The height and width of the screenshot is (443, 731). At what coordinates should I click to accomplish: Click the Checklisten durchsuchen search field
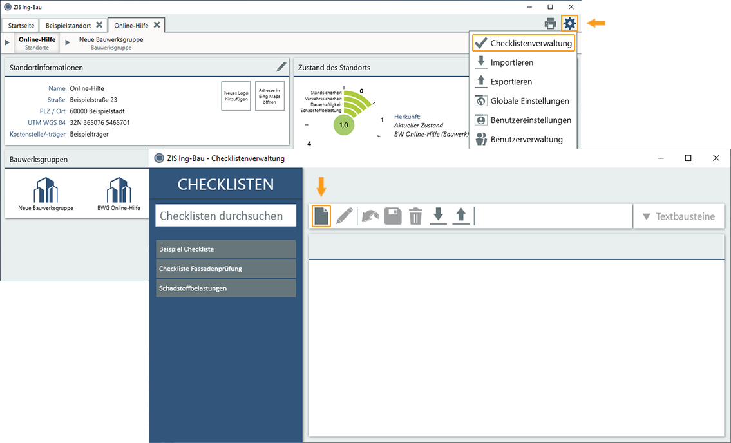[226, 216]
